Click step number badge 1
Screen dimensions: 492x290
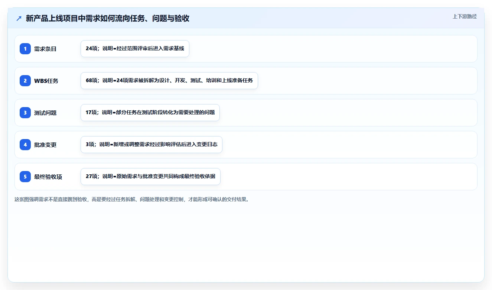pos(25,49)
